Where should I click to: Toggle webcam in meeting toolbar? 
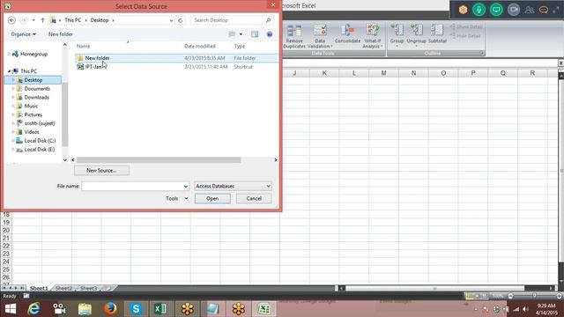[x=513, y=10]
